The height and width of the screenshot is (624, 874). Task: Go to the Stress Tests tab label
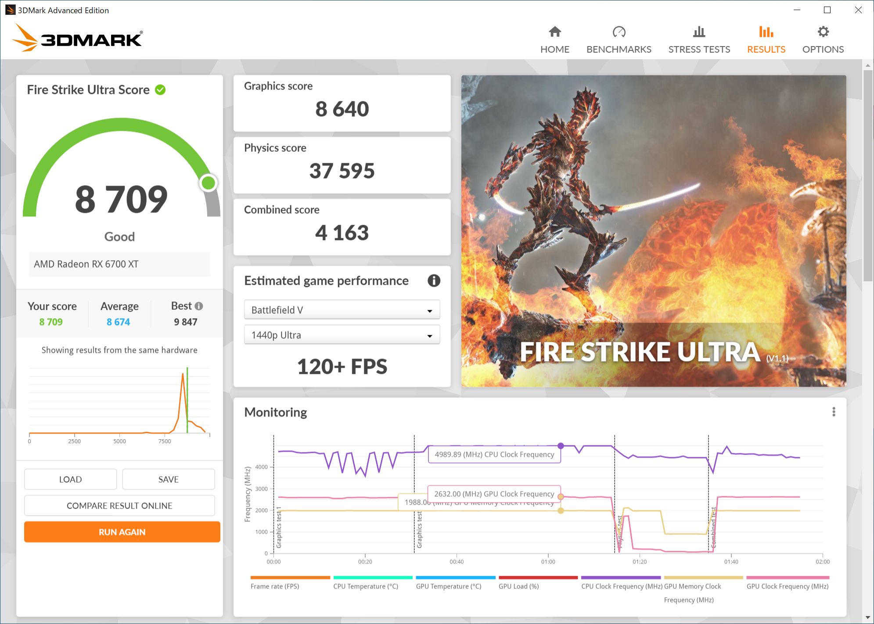click(699, 49)
